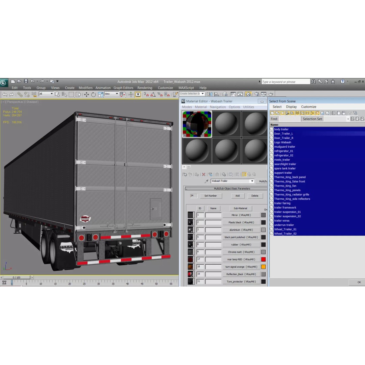
Task: Click the Pick Material from Object eyedropper
Action: pos(206,181)
